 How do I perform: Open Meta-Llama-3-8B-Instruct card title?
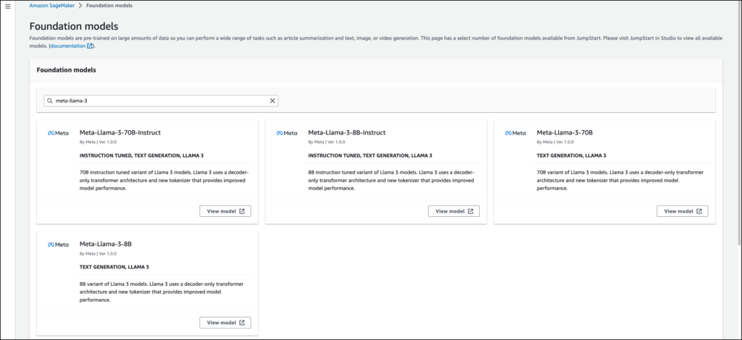pos(346,132)
